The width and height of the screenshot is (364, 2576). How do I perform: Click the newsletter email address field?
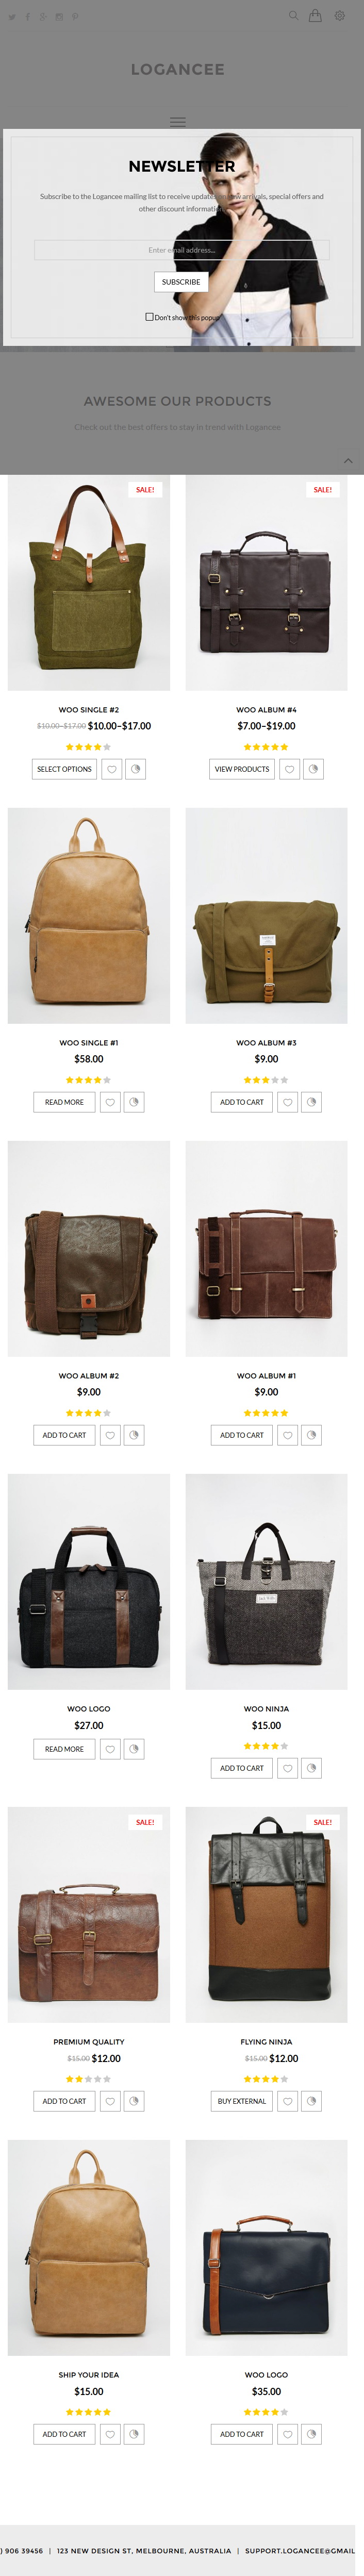pos(181,250)
